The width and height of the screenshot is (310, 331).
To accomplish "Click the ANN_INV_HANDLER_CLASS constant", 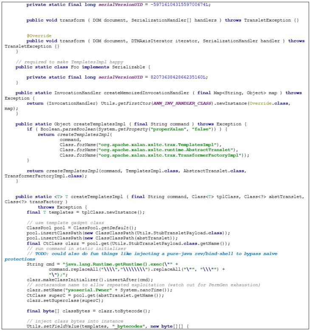I will pos(182,104).
